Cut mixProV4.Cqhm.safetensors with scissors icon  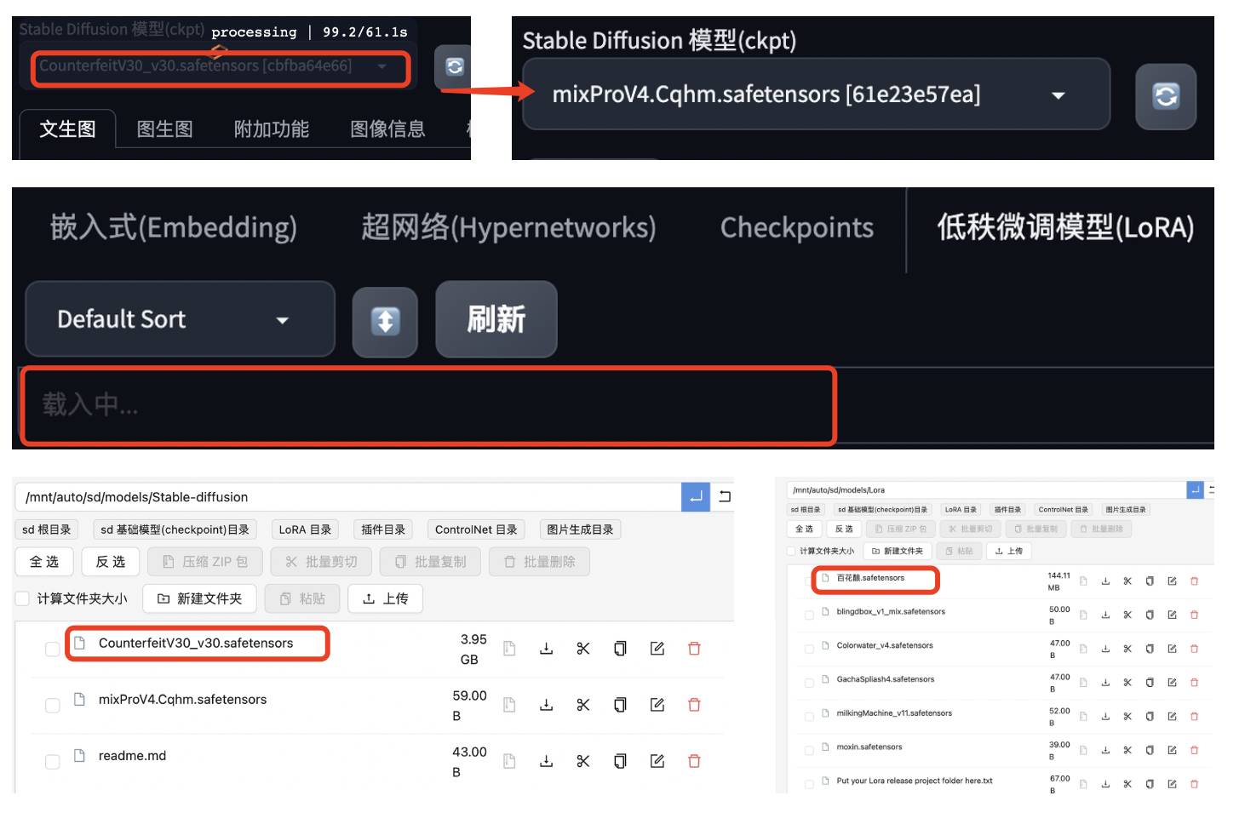pyautogui.click(x=583, y=705)
